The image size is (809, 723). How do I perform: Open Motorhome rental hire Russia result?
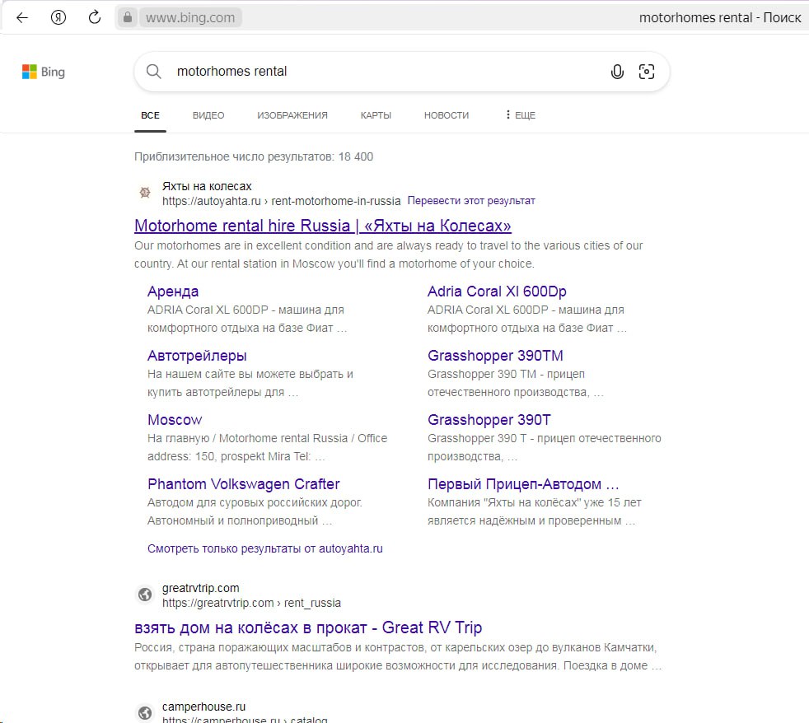pyautogui.click(x=323, y=226)
